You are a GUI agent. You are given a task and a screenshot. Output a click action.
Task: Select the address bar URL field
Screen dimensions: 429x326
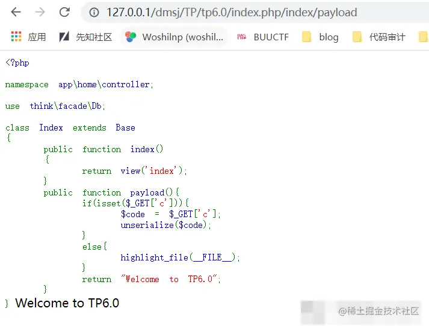pos(255,12)
